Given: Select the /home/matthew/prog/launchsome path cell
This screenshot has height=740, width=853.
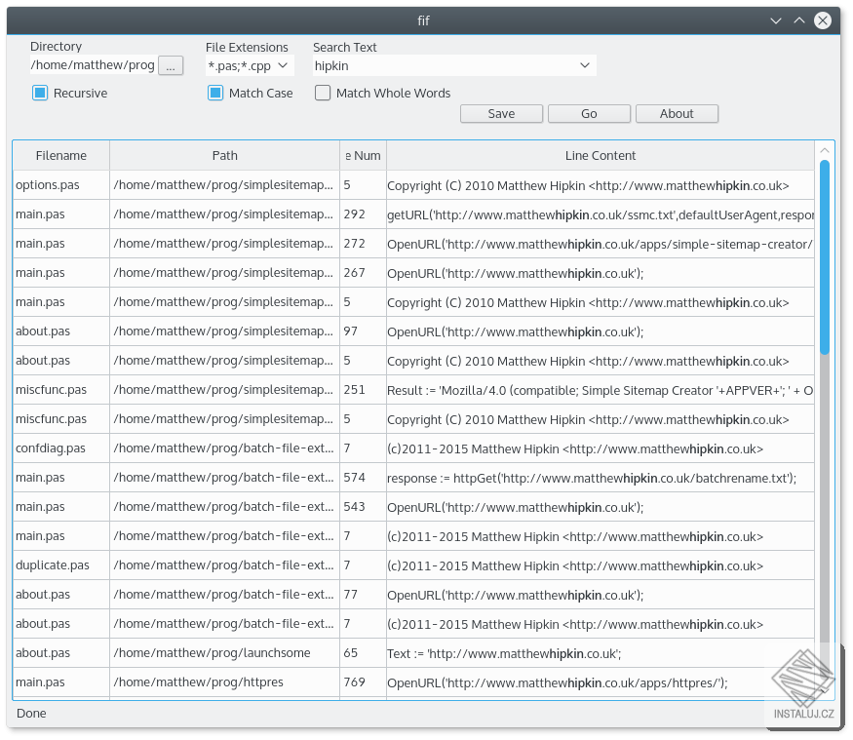Looking at the screenshot, I should click(224, 653).
